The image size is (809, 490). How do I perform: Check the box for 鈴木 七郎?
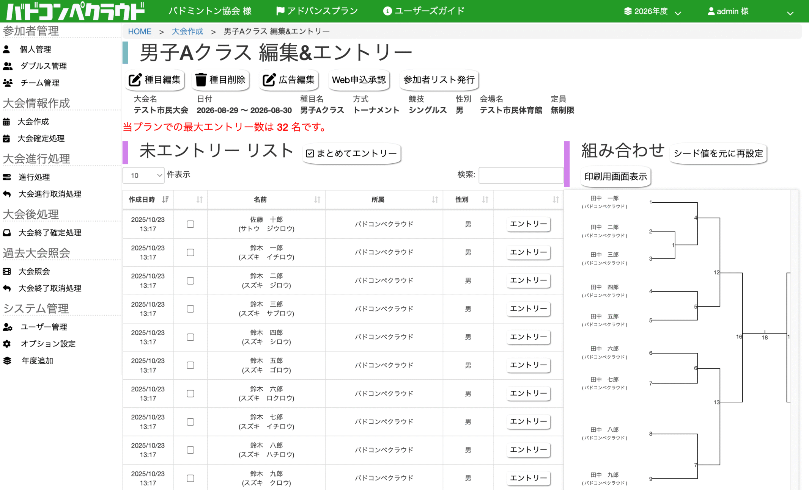pyautogui.click(x=190, y=422)
